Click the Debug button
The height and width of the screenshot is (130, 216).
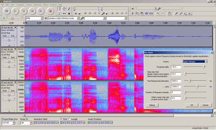pos(152,105)
